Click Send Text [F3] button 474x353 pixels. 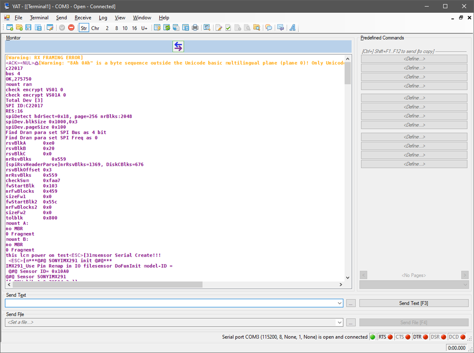[x=414, y=303]
